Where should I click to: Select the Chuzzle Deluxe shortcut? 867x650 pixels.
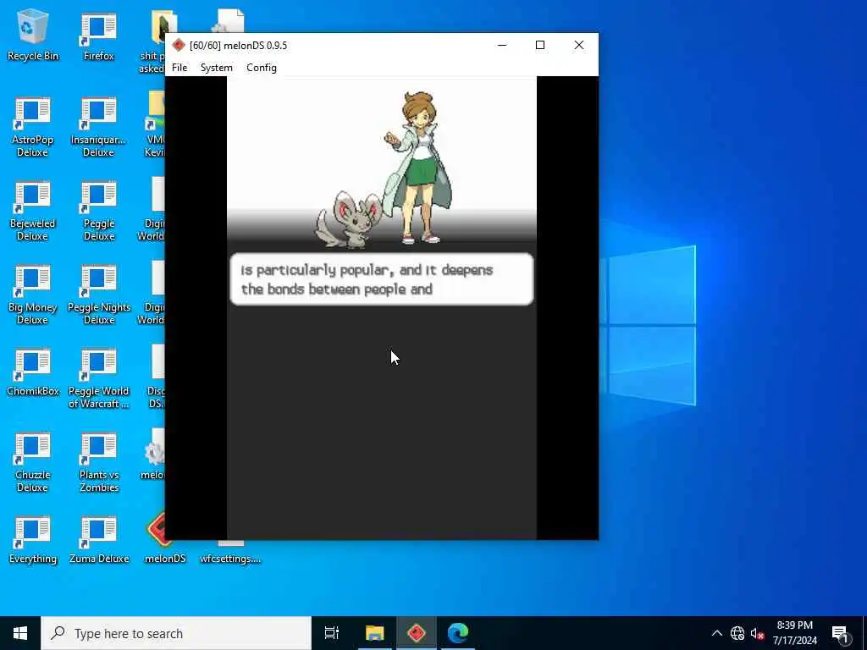(33, 462)
